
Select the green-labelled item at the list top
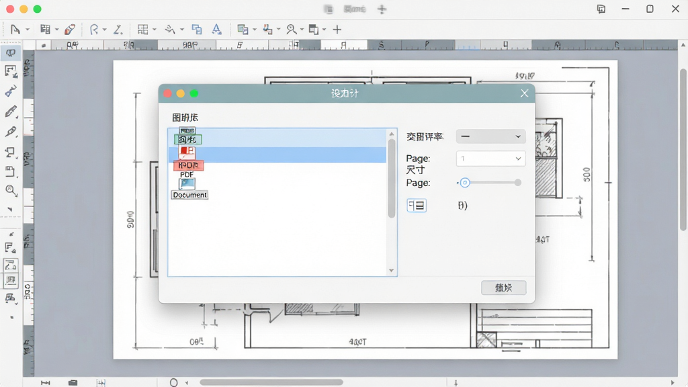click(188, 136)
